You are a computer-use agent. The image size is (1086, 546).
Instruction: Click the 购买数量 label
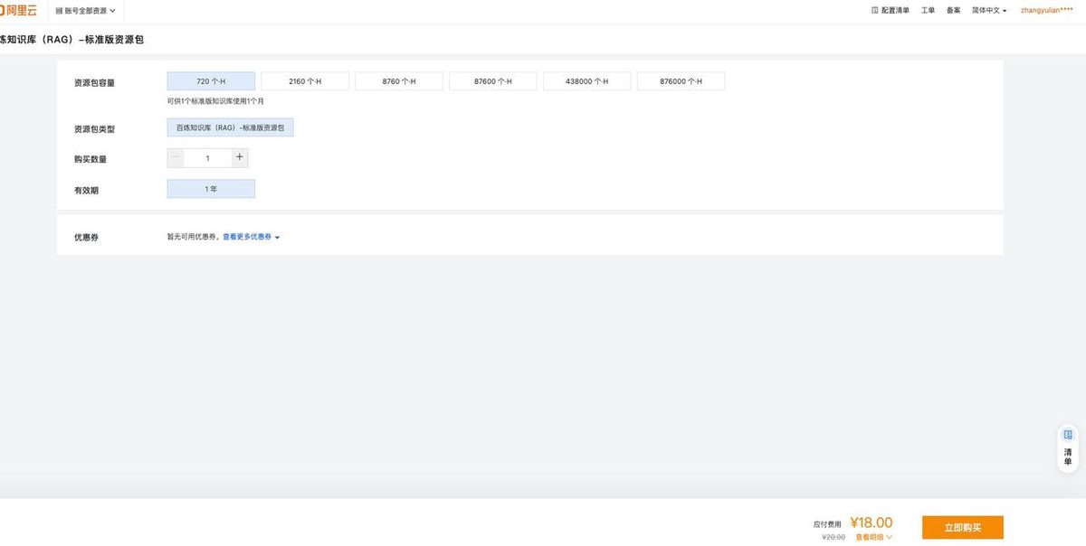click(90, 159)
